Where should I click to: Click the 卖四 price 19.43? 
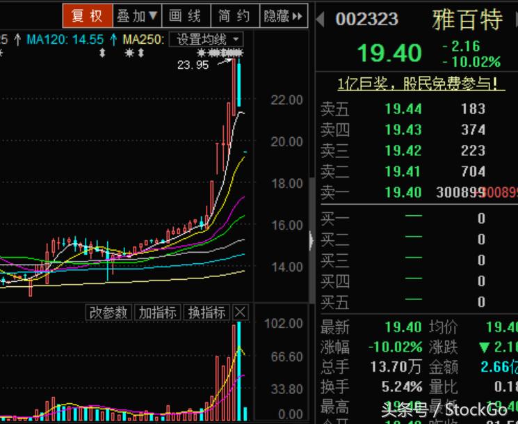pos(403,129)
